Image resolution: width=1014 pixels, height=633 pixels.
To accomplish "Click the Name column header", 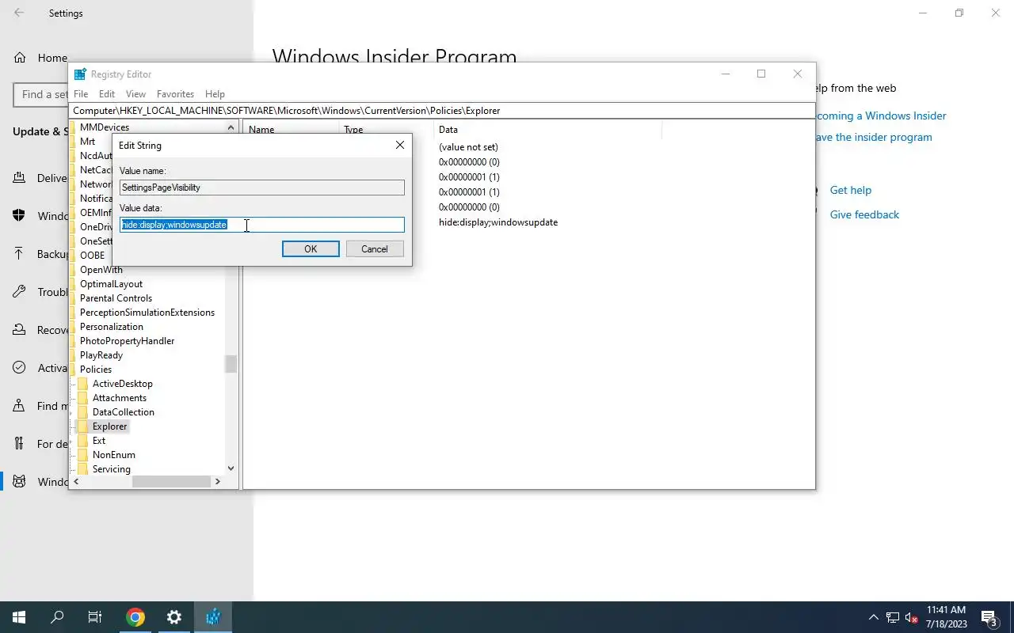I will click(x=261, y=130).
